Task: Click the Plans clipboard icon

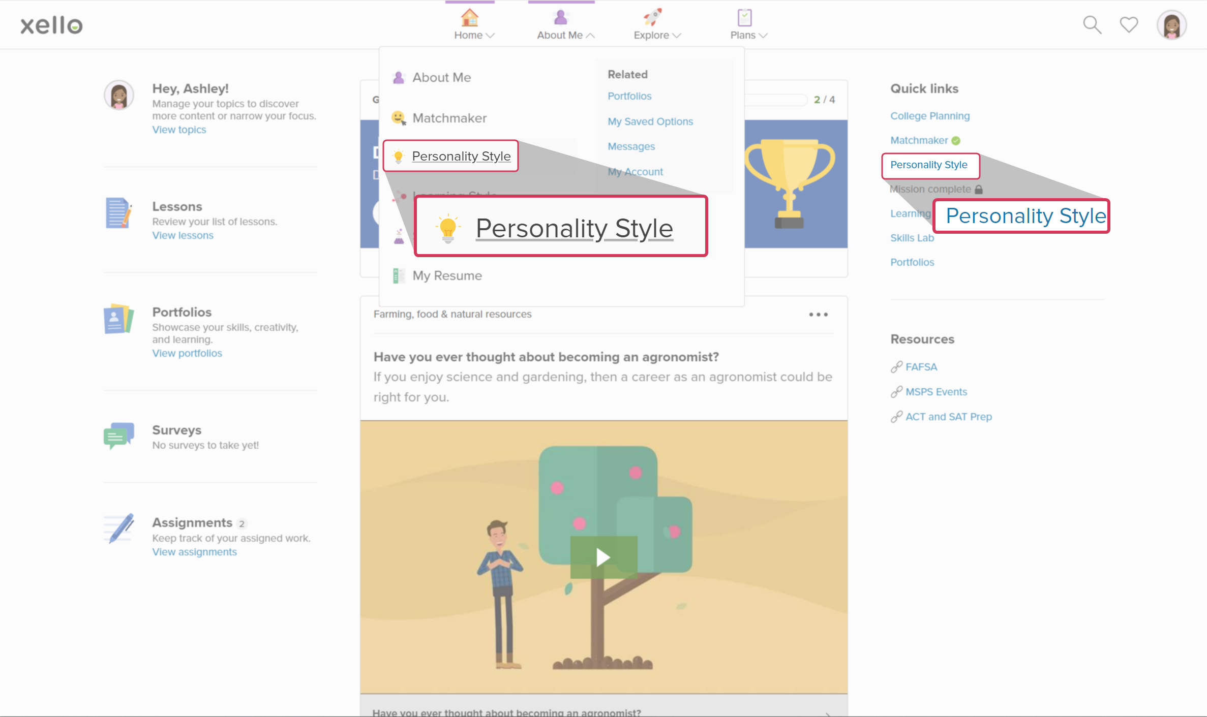Action: pyautogui.click(x=744, y=17)
